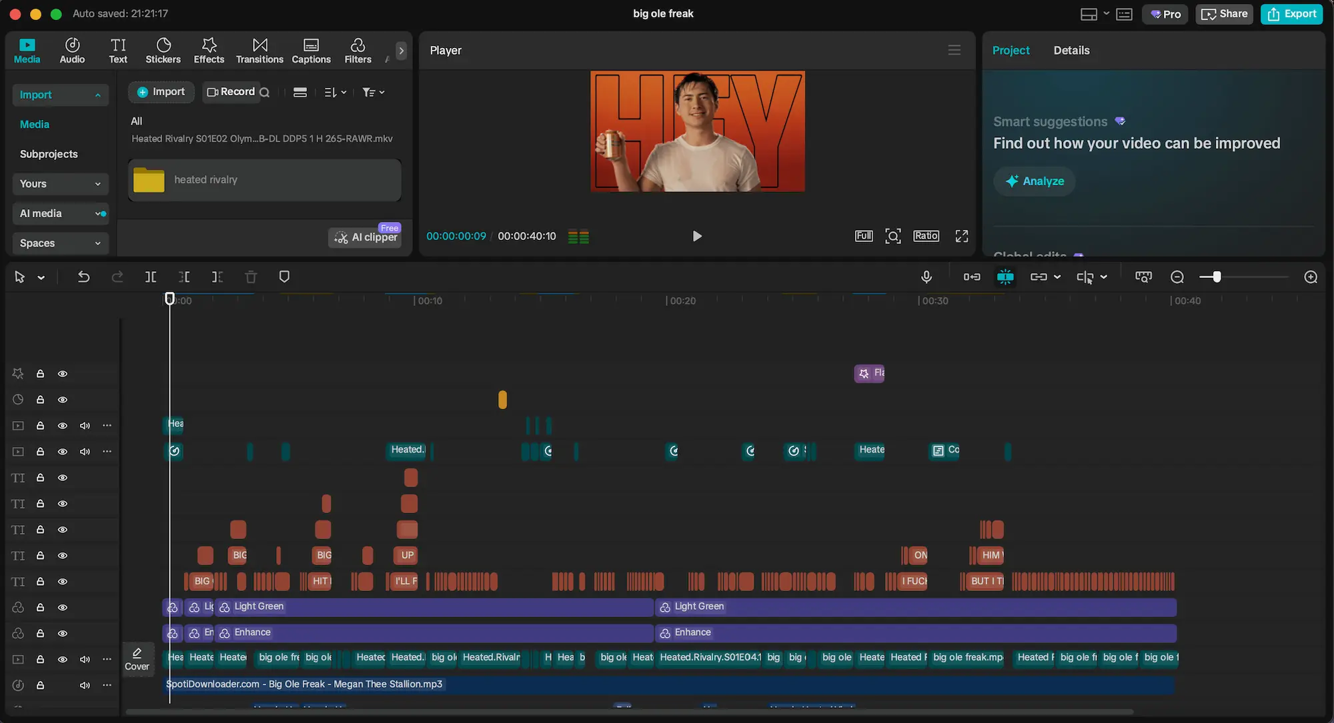Select the Text panel icon
The width and height of the screenshot is (1334, 723).
click(118, 50)
